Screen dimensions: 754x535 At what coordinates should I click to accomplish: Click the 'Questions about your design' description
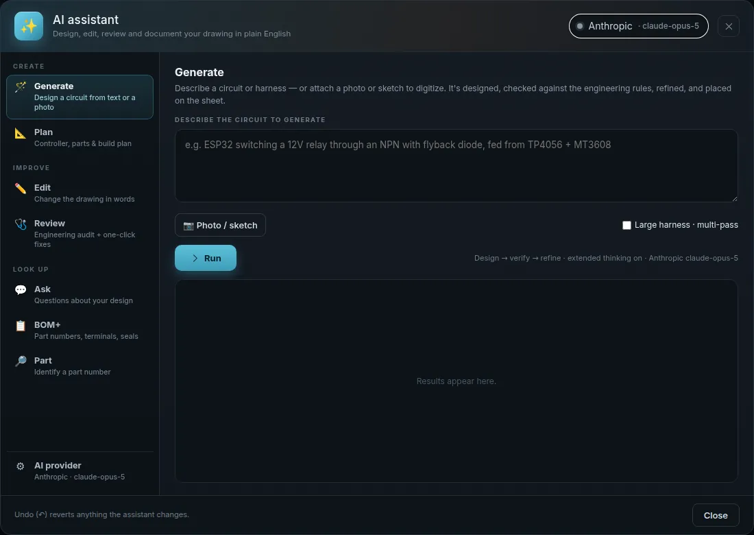click(83, 300)
